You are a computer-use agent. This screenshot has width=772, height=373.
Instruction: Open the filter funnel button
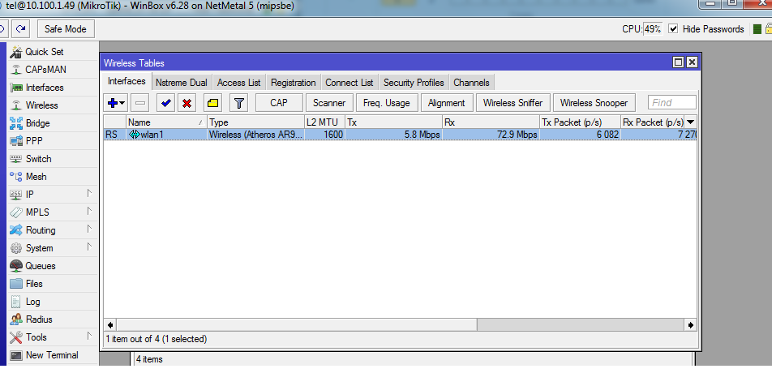pyautogui.click(x=238, y=103)
